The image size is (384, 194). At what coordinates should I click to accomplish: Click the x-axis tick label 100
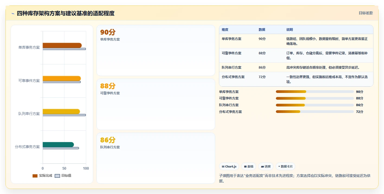86,169
